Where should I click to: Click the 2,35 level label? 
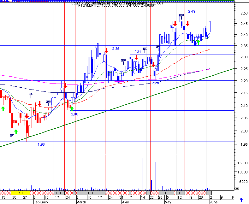click(x=116, y=49)
